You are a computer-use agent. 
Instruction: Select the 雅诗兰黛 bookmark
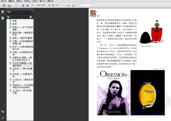[x=23, y=34]
